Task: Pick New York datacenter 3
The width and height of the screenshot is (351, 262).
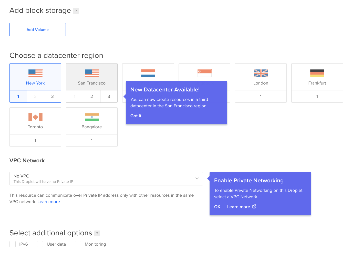Action: tap(53, 97)
